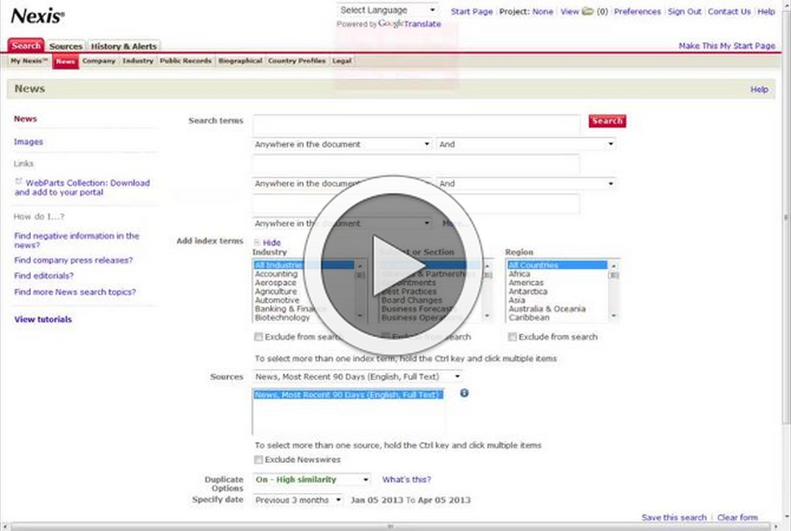Click in the first Search terms field
This screenshot has height=531, width=791.
416,124
